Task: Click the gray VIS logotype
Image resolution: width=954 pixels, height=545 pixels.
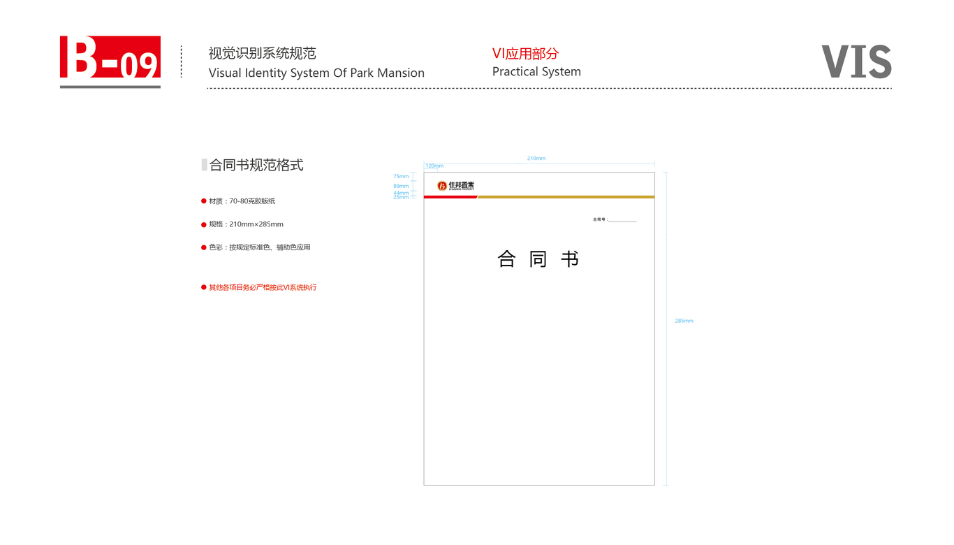Action: point(856,61)
